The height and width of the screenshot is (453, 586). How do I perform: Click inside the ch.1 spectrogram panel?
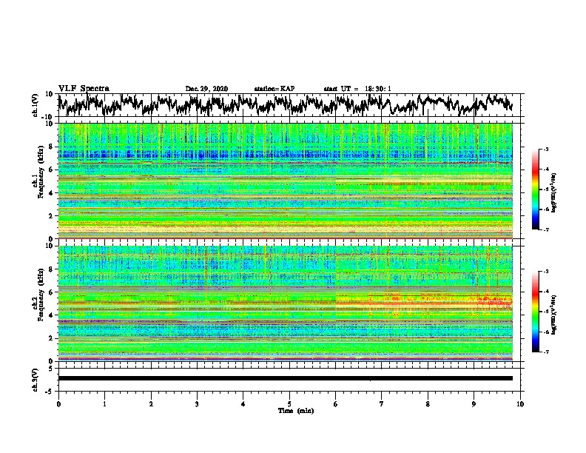285,181
